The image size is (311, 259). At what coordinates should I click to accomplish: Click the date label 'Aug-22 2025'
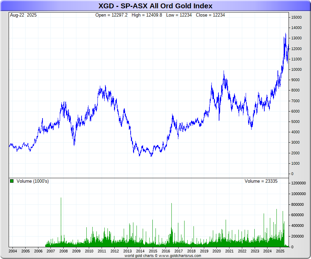point(23,15)
